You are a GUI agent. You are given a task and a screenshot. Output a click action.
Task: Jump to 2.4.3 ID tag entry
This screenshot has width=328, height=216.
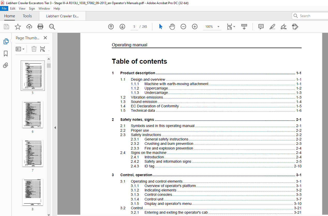[216, 166]
